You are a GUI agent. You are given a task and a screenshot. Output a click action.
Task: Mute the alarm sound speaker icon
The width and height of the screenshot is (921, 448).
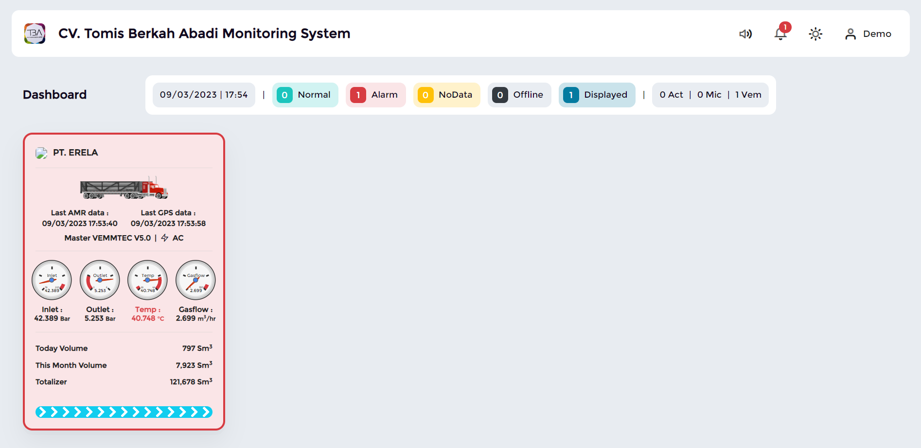pos(745,34)
